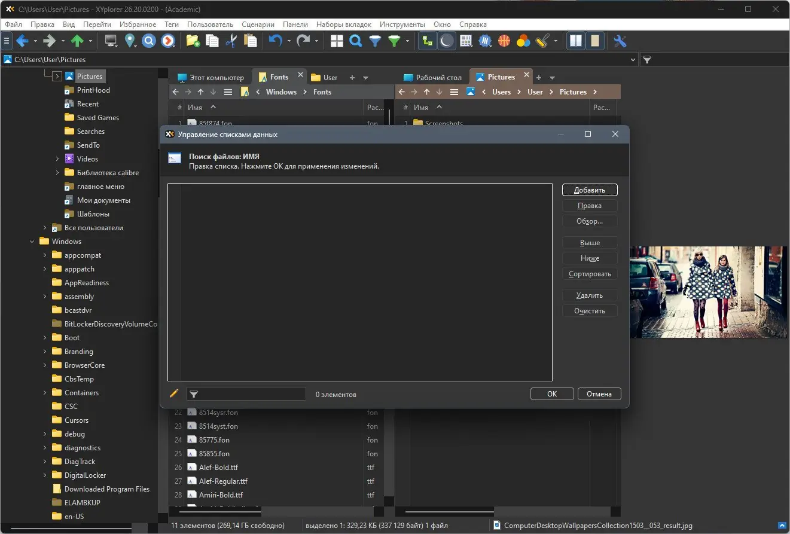Switch to the Этот компьютер tab
This screenshot has height=534, width=790.
tap(211, 77)
